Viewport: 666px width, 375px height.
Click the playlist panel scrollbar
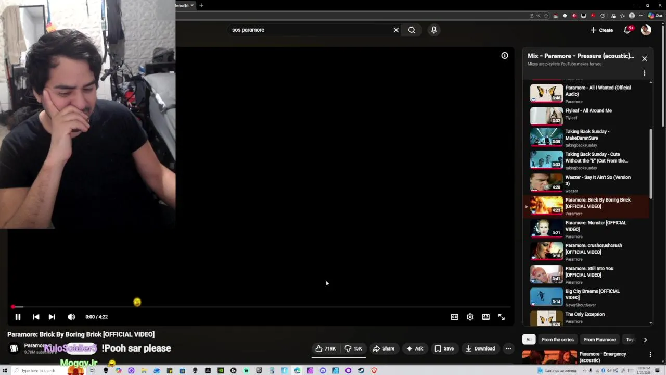coord(651,164)
